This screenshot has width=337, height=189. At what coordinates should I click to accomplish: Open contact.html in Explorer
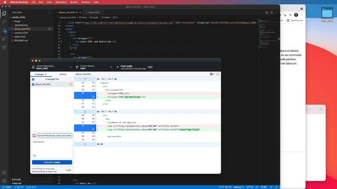21,33
